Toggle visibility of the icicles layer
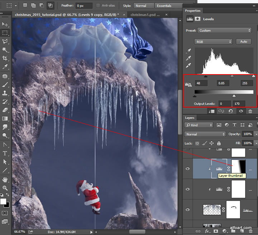 (x=188, y=210)
